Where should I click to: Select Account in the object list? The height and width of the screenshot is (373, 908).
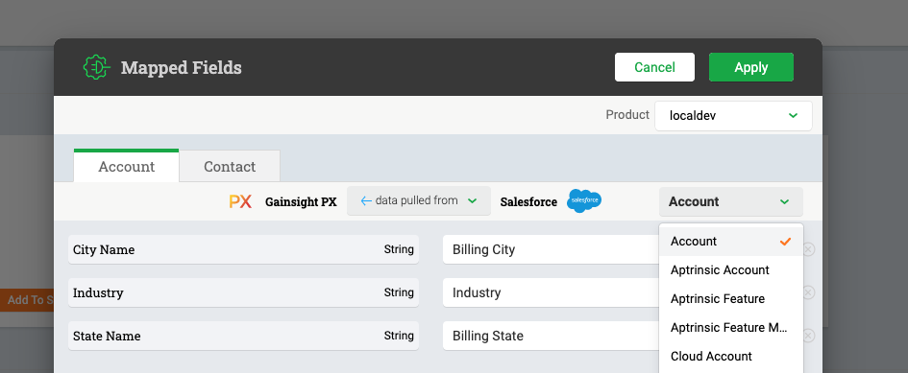coord(731,241)
